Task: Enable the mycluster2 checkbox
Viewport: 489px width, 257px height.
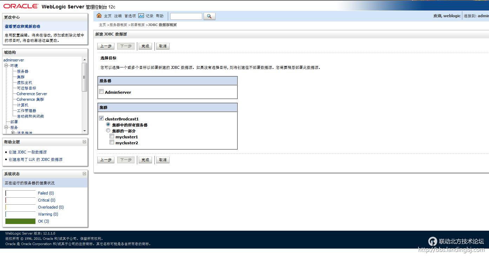Action: pyautogui.click(x=112, y=143)
